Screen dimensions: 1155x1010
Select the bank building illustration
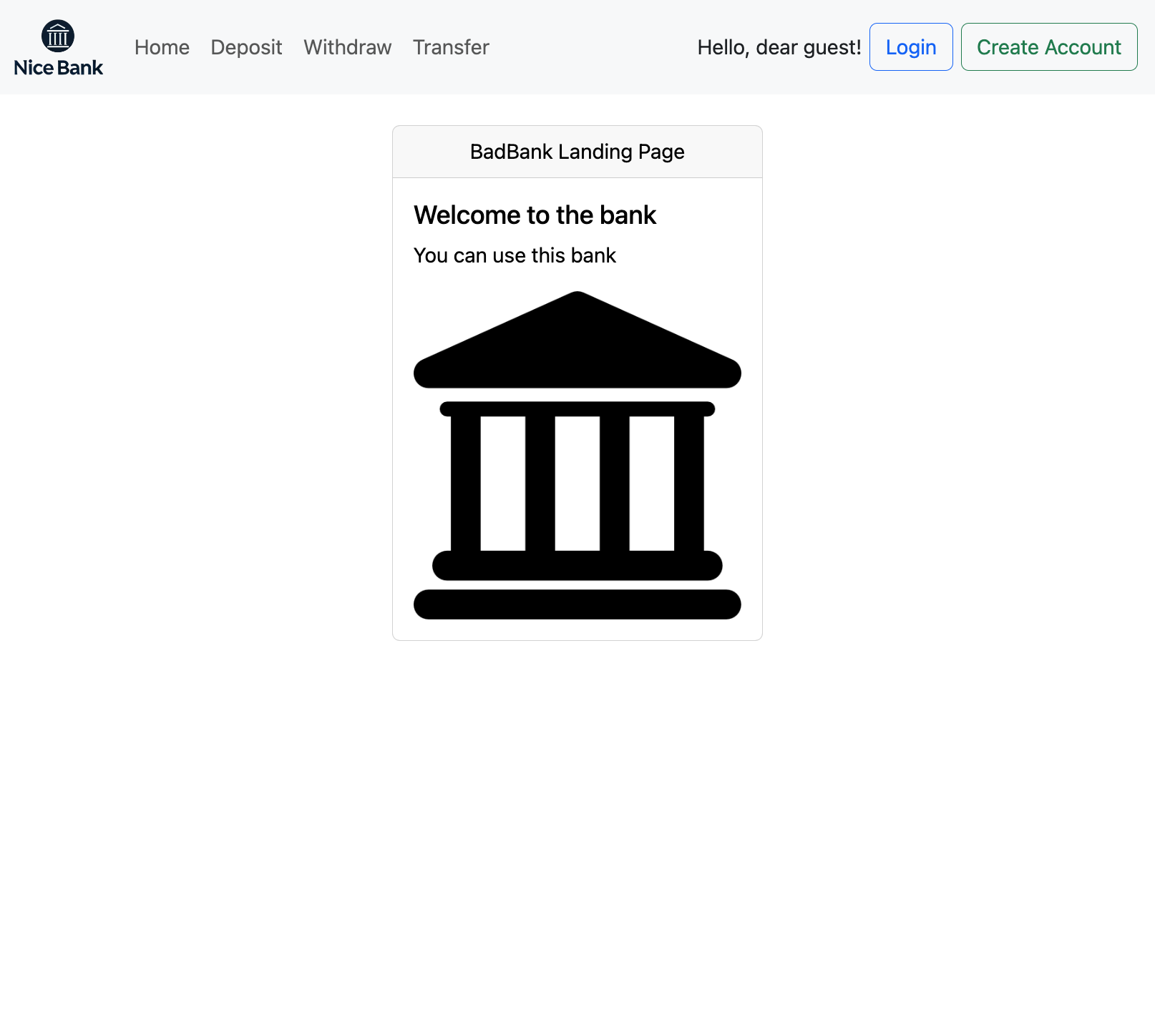(x=577, y=451)
